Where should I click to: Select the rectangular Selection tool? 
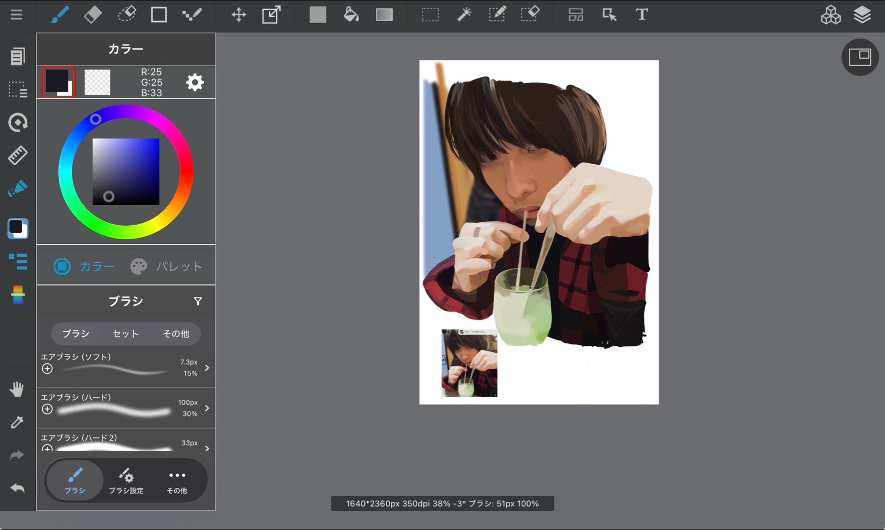pyautogui.click(x=430, y=15)
